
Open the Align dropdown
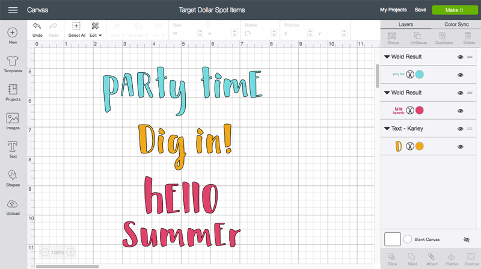point(117,29)
